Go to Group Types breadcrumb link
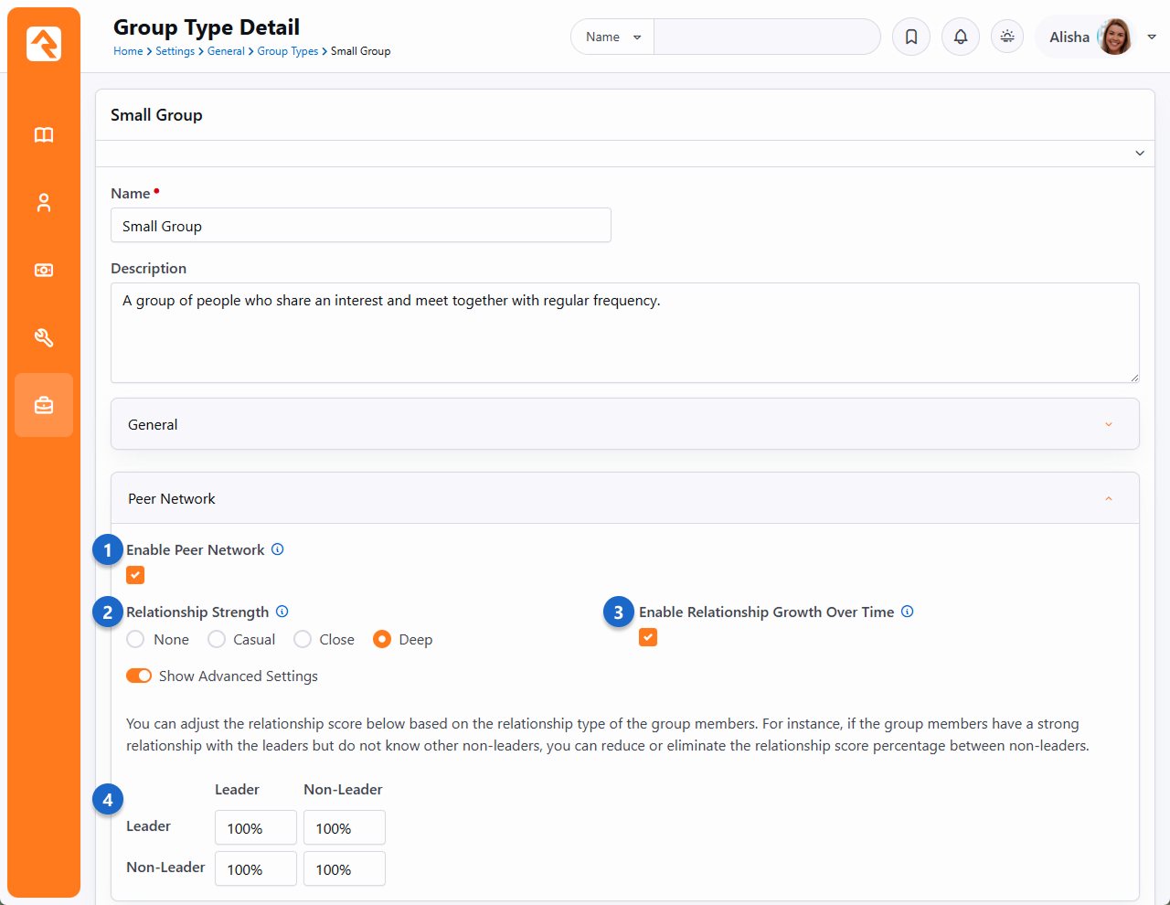1170x905 pixels. (x=287, y=51)
